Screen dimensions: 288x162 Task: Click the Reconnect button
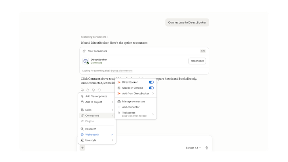(x=197, y=61)
